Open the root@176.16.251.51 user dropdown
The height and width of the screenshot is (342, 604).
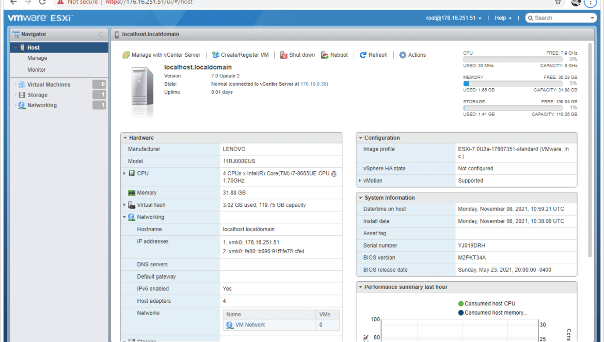click(x=454, y=18)
